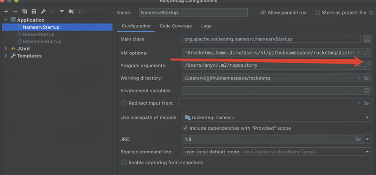This screenshot has width=376, height=175.
Task: Expand the JUnit tree node
Action: [6, 48]
